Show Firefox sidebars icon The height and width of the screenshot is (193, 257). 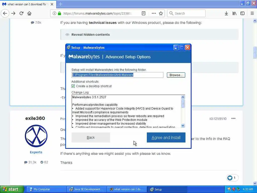[242, 13]
